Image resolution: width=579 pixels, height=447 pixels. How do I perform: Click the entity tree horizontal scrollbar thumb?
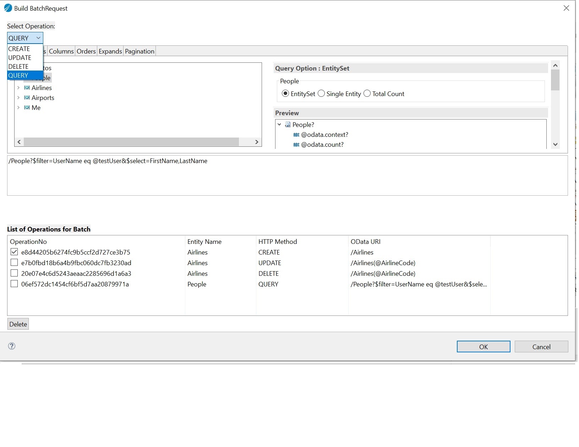pyautogui.click(x=131, y=142)
